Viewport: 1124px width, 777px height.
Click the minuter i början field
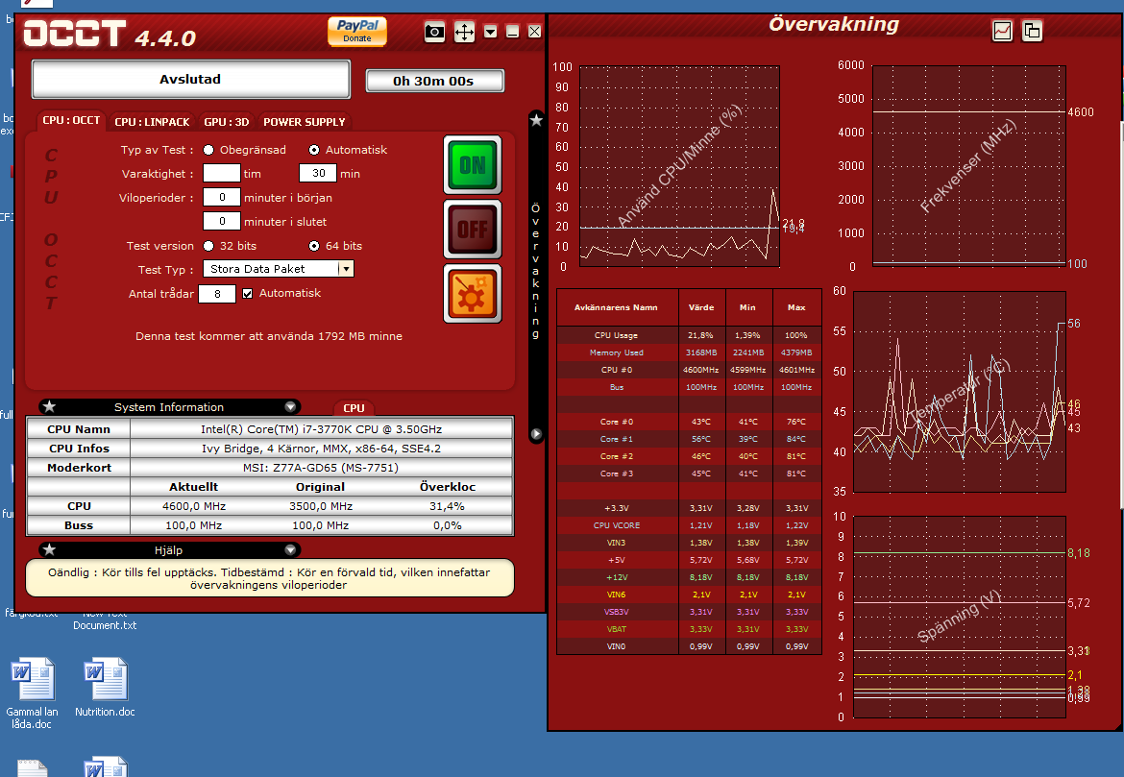[x=222, y=197]
